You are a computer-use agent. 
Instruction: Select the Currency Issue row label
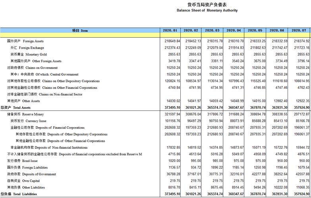(x=28, y=121)
